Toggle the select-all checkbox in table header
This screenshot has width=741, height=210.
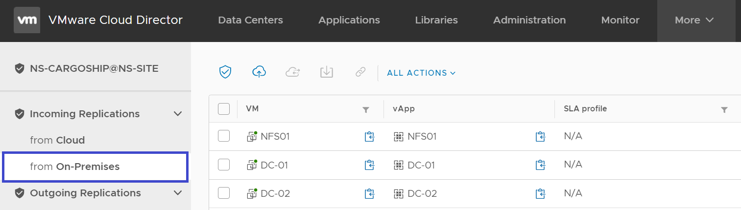[x=224, y=109]
